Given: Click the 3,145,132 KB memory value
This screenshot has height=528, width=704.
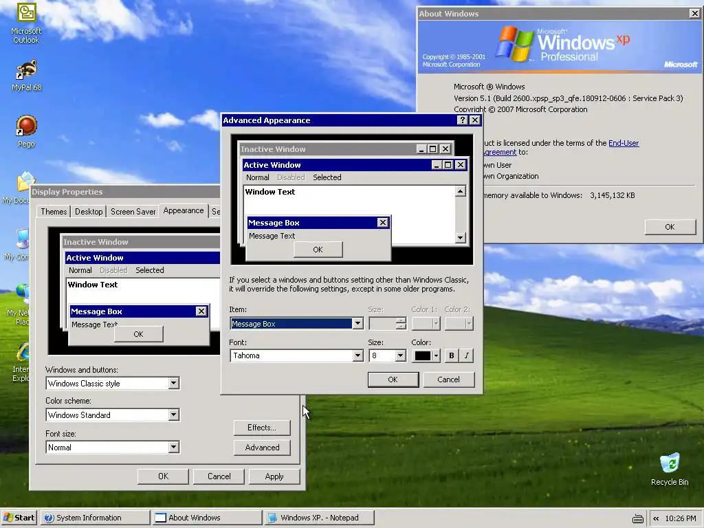Looking at the screenshot, I should pos(613,195).
